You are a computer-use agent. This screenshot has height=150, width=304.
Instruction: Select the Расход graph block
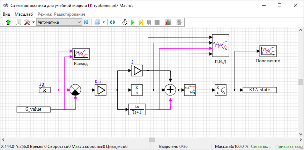coord(81,54)
